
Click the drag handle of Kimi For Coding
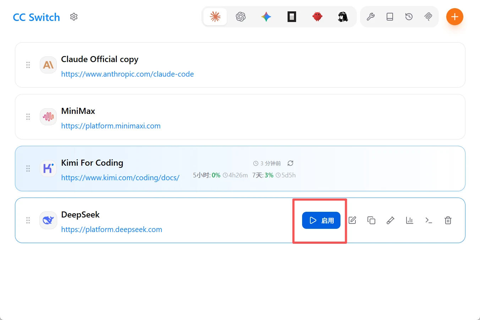point(28,169)
